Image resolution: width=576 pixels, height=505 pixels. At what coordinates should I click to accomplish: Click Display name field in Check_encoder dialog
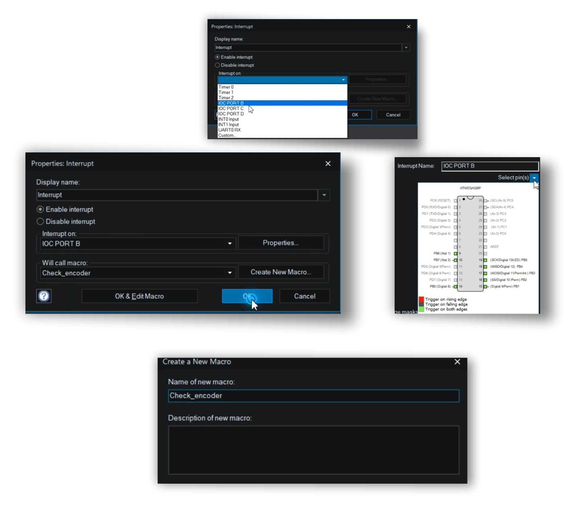[x=177, y=195]
